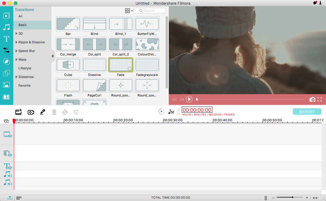Open the feedback speech bubble icon

315,3
